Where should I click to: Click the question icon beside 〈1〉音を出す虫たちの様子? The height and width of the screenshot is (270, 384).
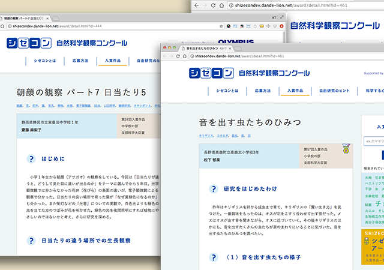214,257
